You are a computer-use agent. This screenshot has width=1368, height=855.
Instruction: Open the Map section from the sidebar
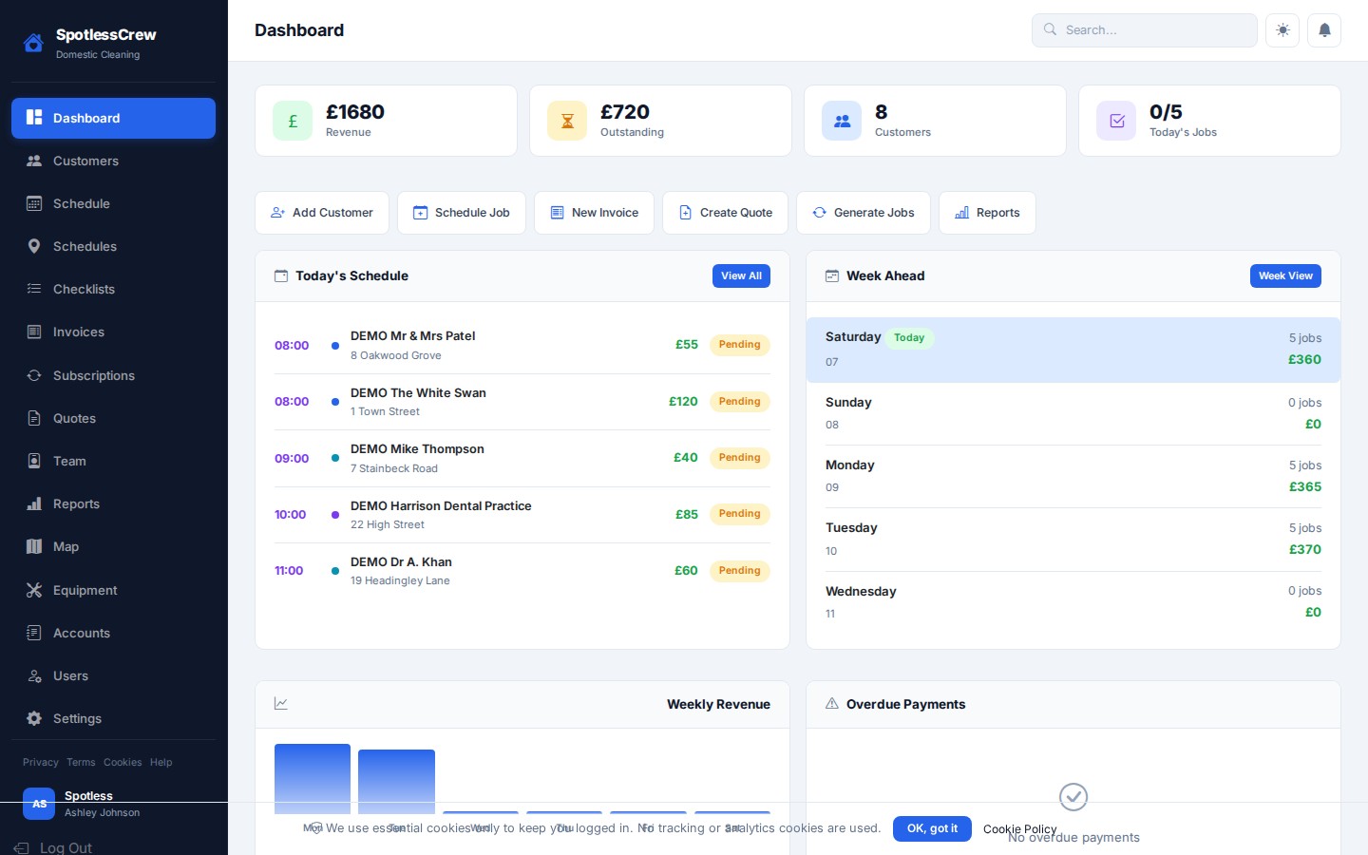(66, 546)
